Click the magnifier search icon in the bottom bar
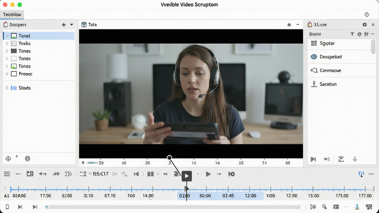Viewport: 379px width, 213px height. click(x=324, y=207)
